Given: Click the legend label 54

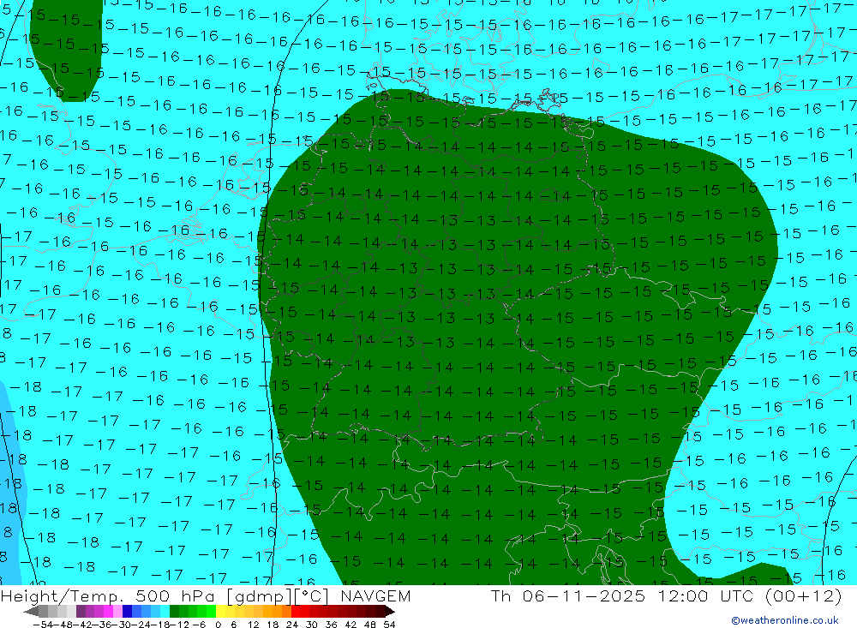Looking at the screenshot, I should pos(389,625).
